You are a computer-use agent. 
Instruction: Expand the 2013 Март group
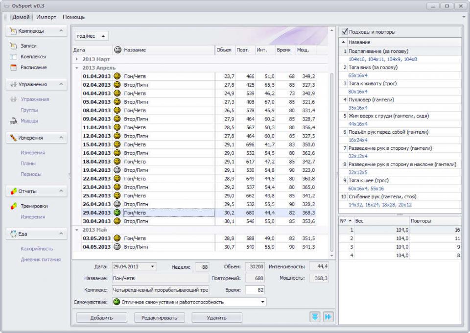tap(77, 59)
